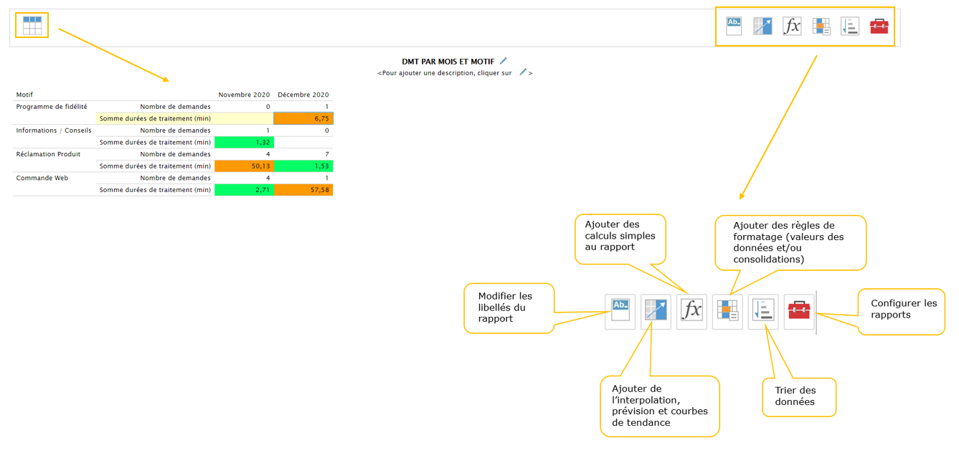The image size is (959, 453).
Task: Click the orange cell showing 57,58
Action: (x=303, y=190)
